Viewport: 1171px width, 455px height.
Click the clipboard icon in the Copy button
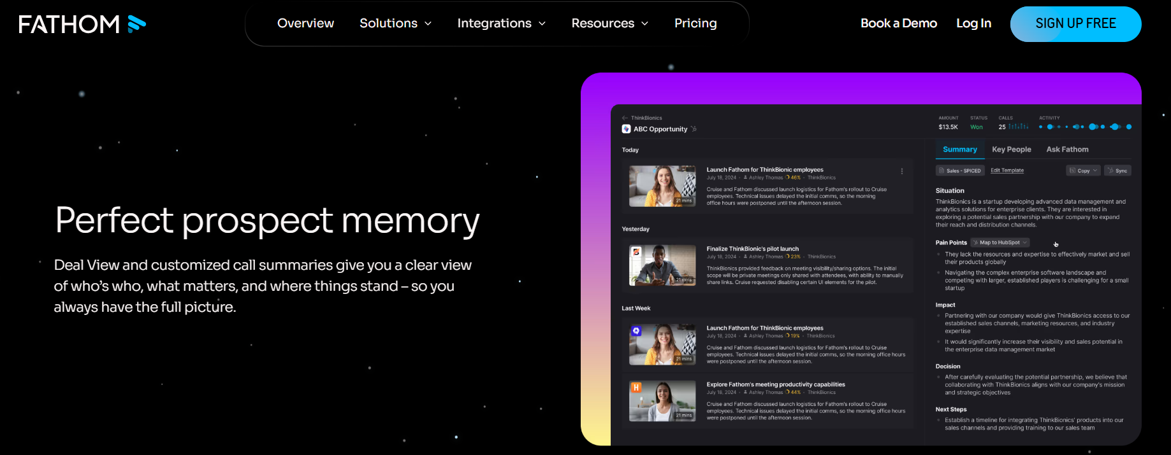(x=1072, y=171)
